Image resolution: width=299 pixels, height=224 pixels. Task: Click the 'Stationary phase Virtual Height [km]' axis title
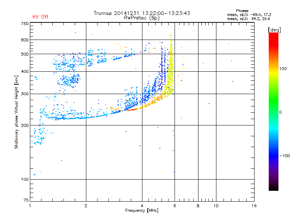click(16, 112)
